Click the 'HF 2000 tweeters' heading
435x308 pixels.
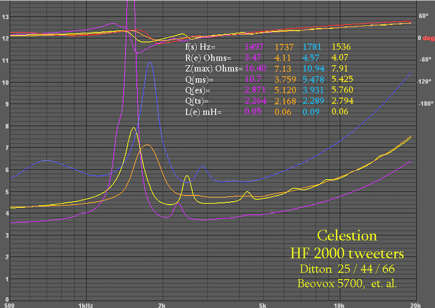point(347,253)
